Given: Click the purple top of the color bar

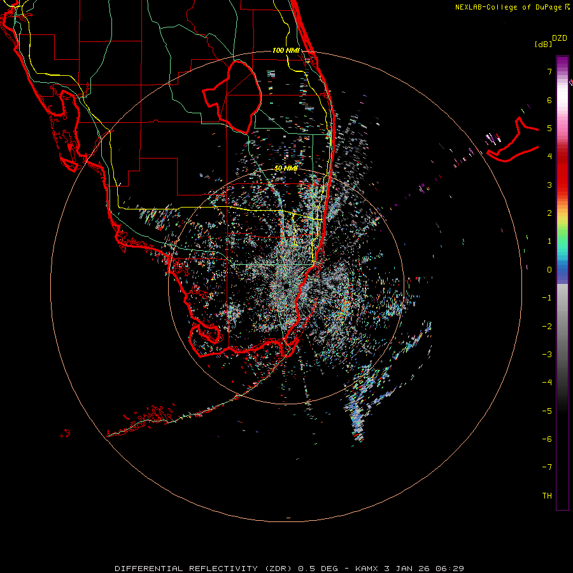Looking at the screenshot, I should coord(562,62).
